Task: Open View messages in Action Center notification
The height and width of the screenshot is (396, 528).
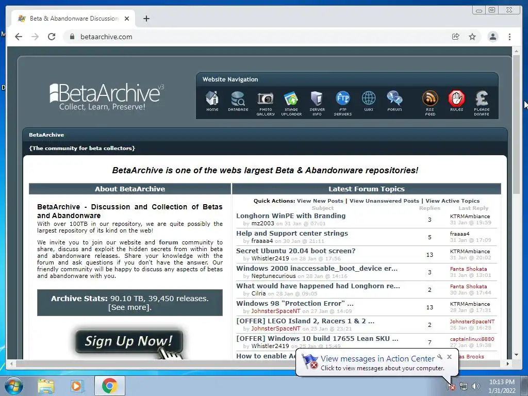Action: point(377,359)
